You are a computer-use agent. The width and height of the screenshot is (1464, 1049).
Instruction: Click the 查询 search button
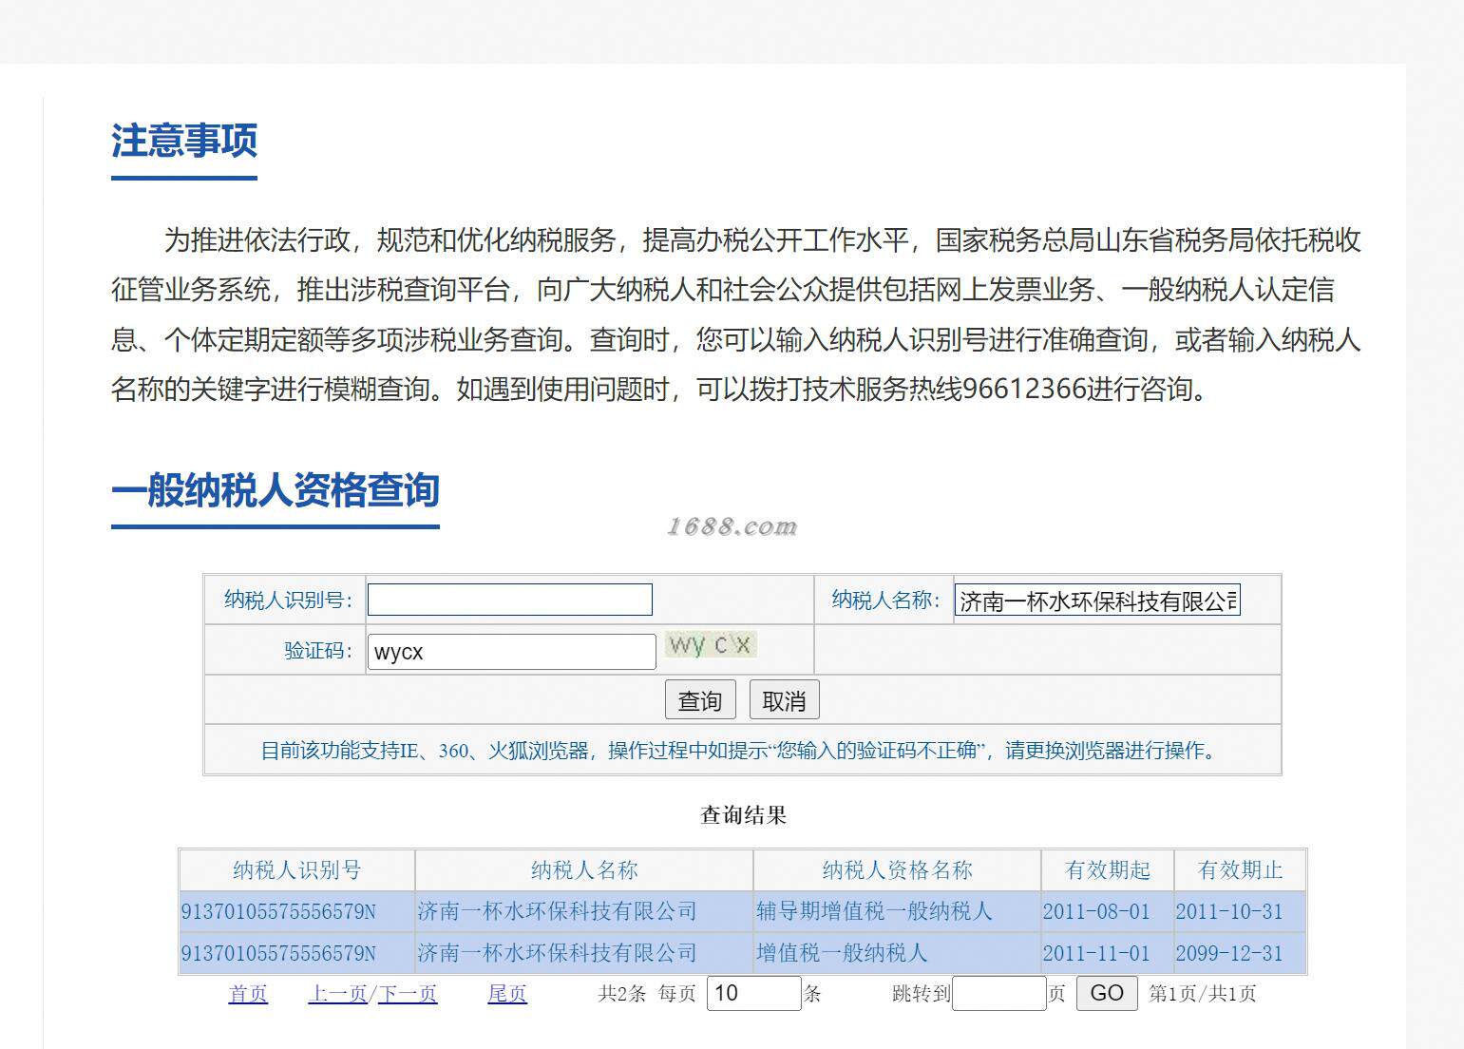tap(700, 700)
